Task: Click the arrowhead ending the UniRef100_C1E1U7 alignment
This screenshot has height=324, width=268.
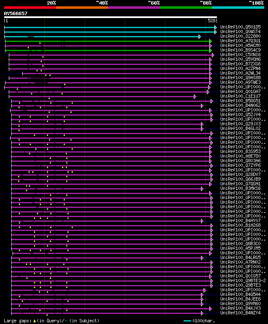Action: click(195, 96)
